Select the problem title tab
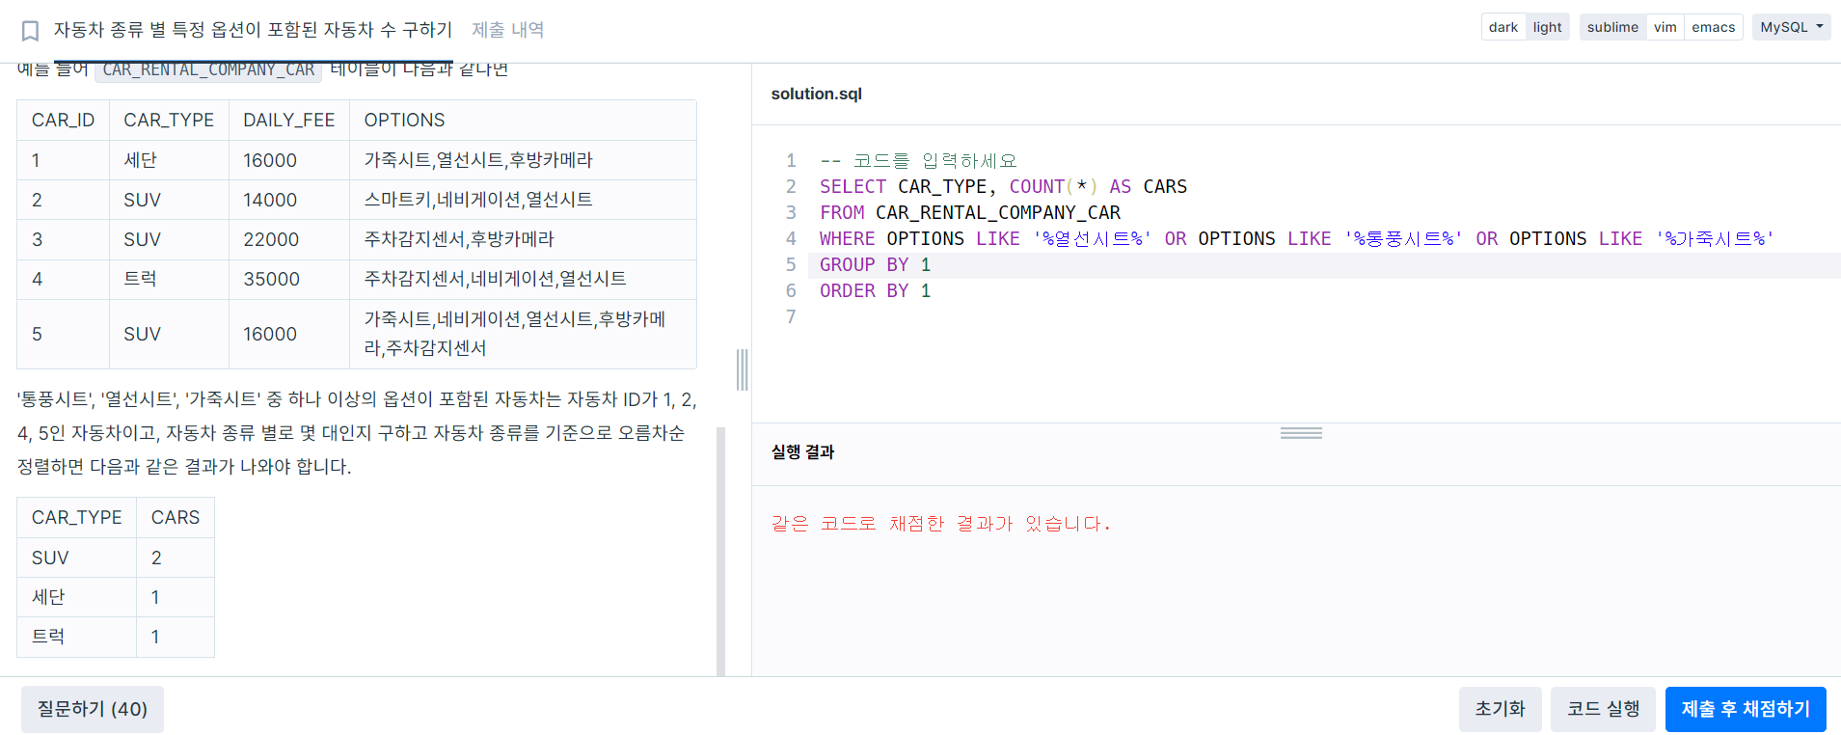1841x735 pixels. coord(253,30)
